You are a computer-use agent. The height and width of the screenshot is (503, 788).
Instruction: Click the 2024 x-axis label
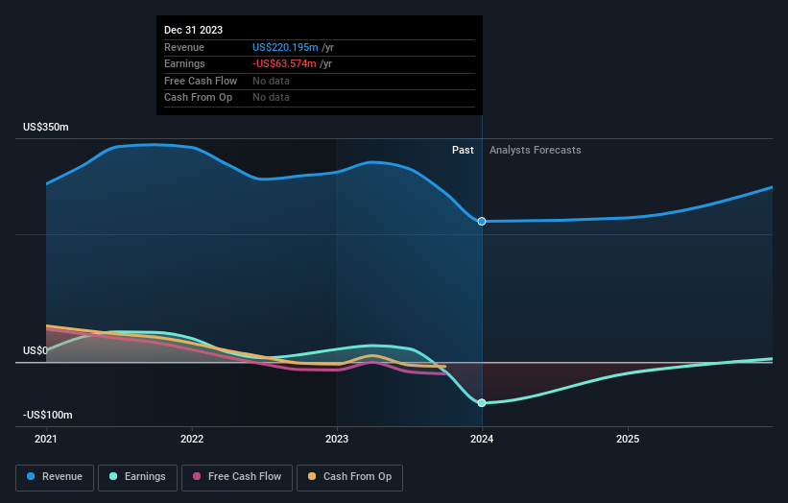click(482, 439)
